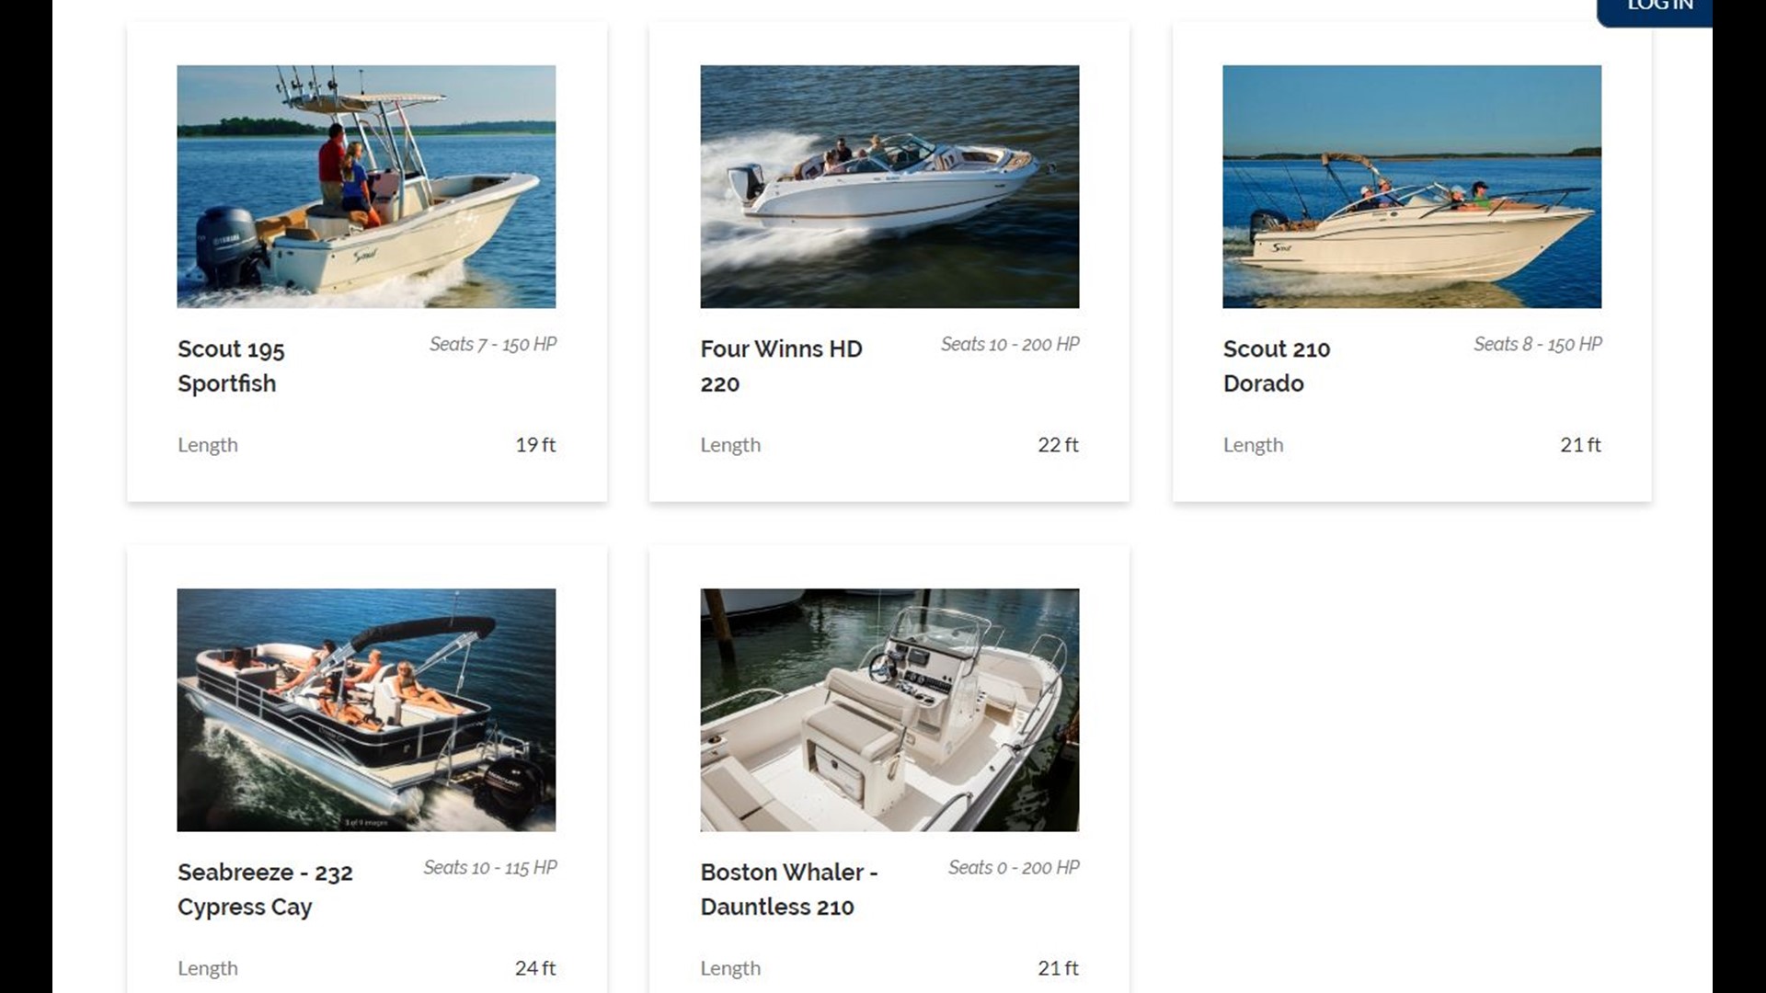Screen dimensions: 1766x993
Task: Click the Seats 0 - 200 HP text
Action: (x=1014, y=867)
